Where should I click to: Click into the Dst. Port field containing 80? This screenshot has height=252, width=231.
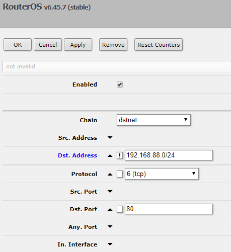point(169,209)
